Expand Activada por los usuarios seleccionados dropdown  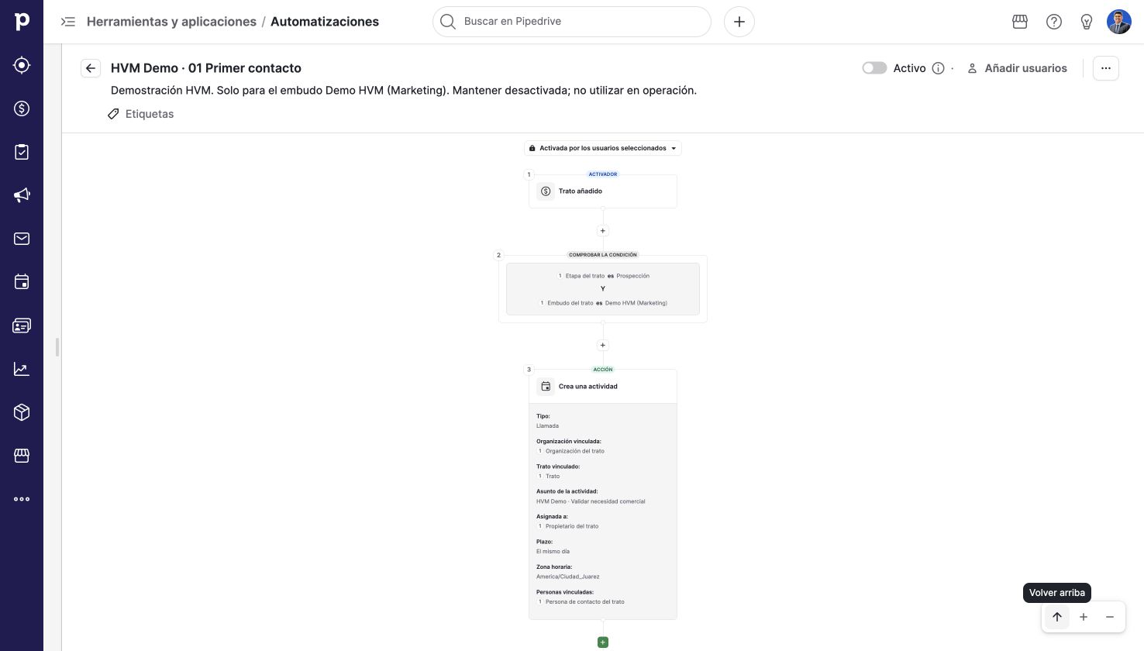(x=603, y=148)
